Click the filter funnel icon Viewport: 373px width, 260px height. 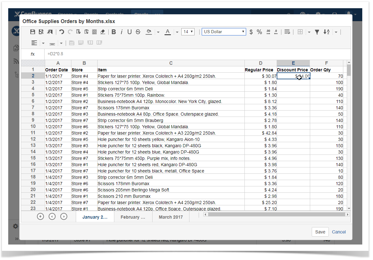[317, 32]
